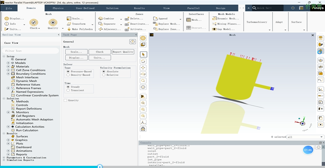Open the Append dropdown arrow
The height and width of the screenshot is (168, 325).
pyautogui.click(x=180, y=19)
